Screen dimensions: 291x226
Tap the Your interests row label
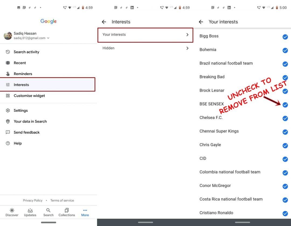point(114,35)
